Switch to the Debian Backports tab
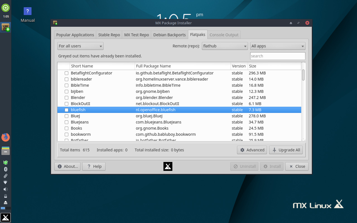 point(169,35)
